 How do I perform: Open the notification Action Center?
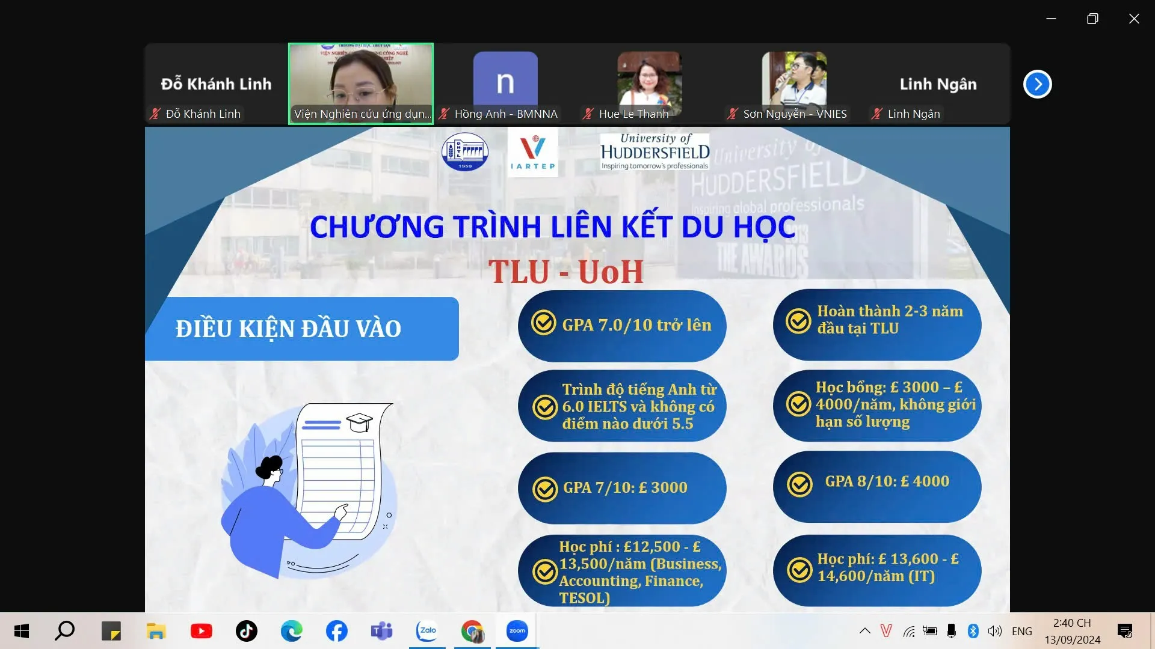pos(1124,631)
